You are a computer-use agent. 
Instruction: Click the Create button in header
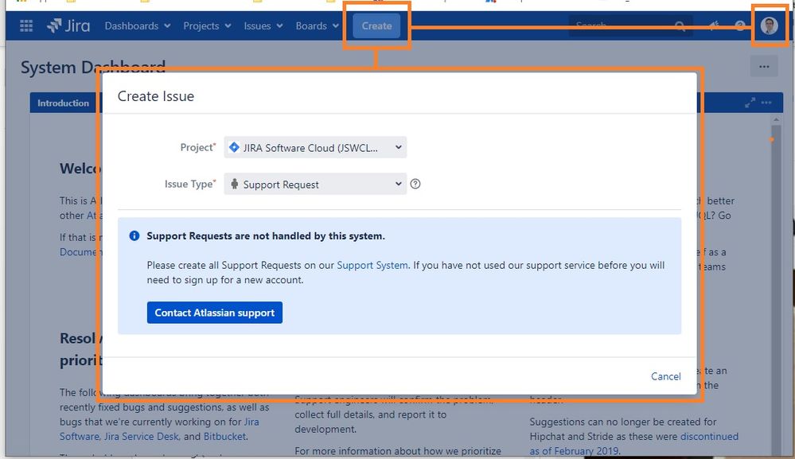tap(376, 25)
